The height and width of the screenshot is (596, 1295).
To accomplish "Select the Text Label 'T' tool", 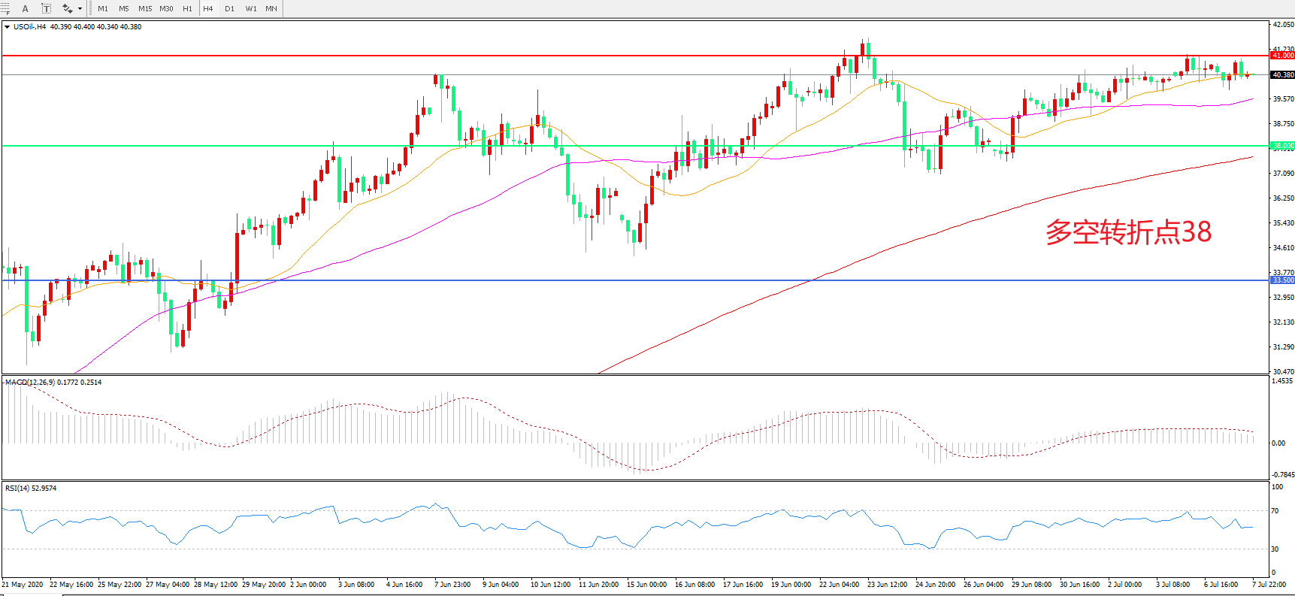I will 46,9.
